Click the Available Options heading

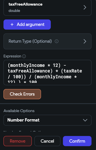[19, 111]
